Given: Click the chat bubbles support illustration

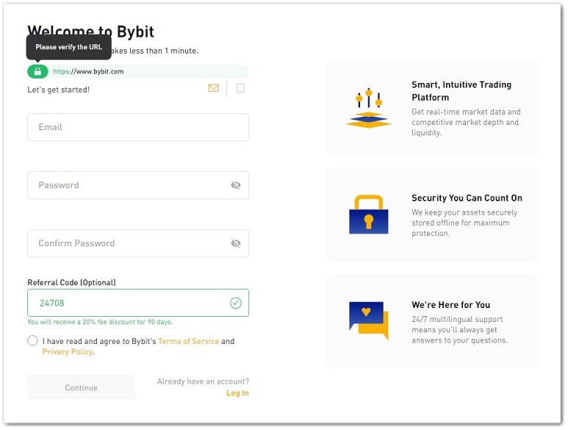Looking at the screenshot, I should [x=369, y=320].
